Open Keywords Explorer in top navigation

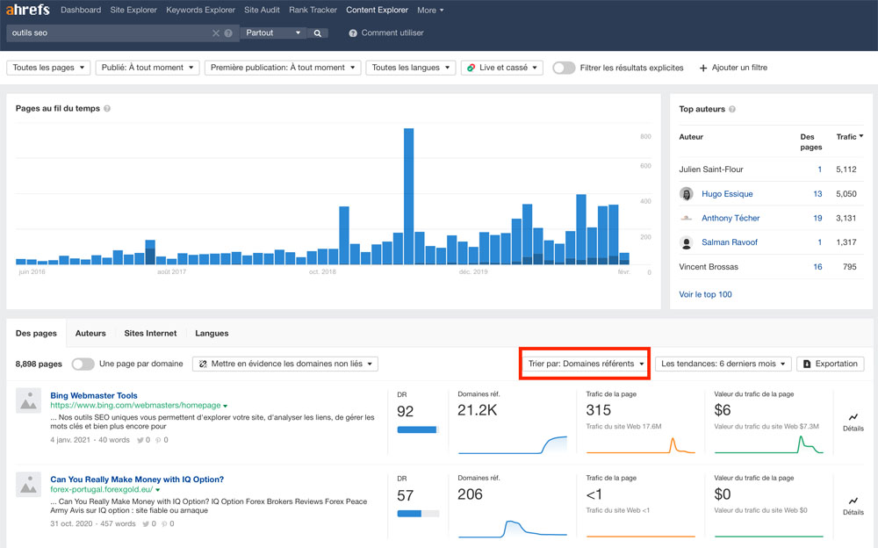200,10
